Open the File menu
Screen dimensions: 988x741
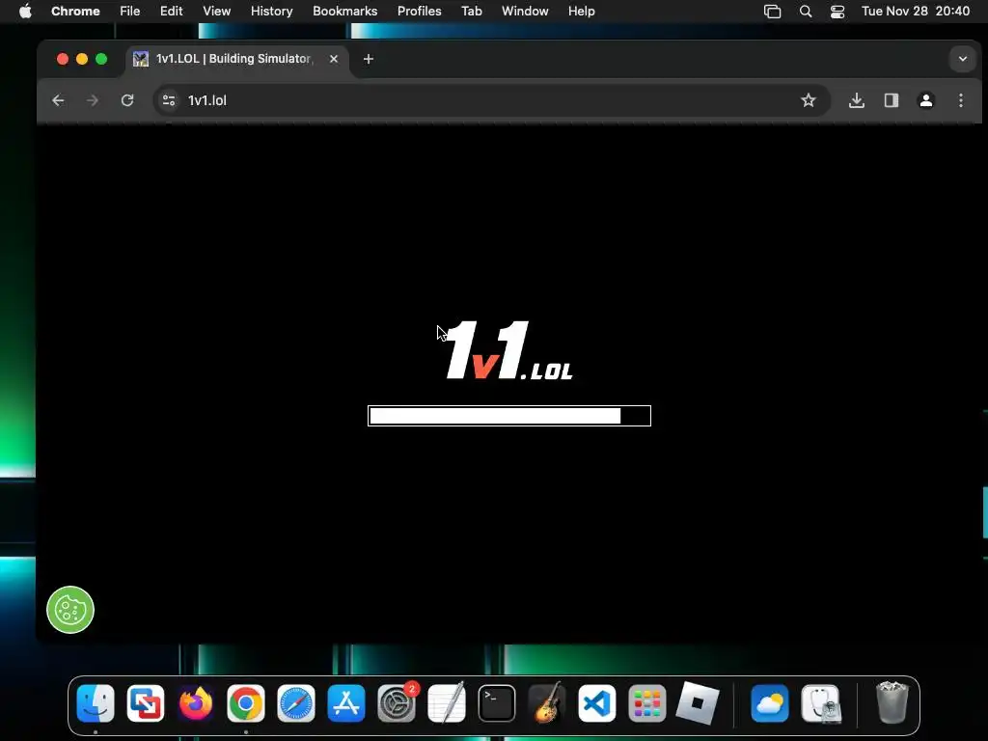pyautogui.click(x=130, y=11)
